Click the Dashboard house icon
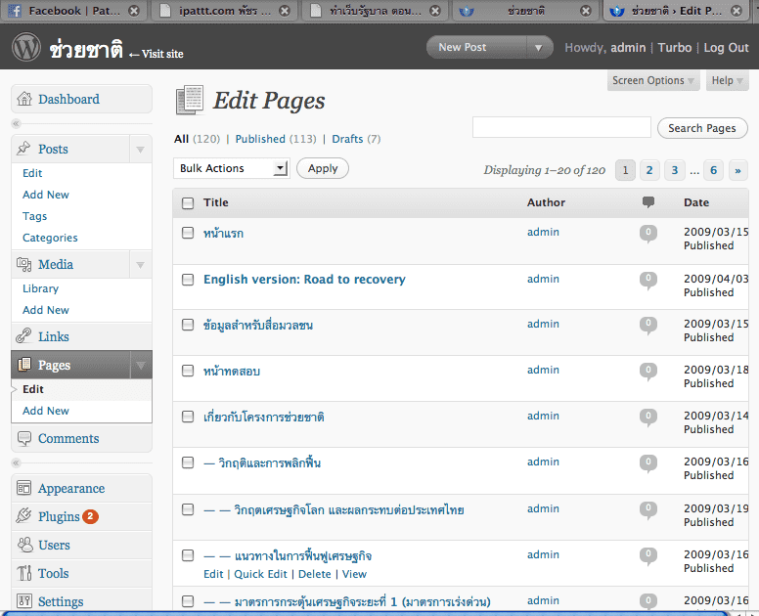The height and width of the screenshot is (616, 759). tap(24, 99)
